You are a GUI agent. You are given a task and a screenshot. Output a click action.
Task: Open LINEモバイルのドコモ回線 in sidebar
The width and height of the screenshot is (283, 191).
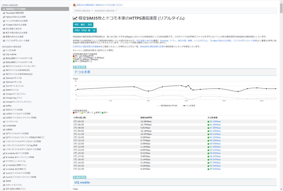pos(18,114)
